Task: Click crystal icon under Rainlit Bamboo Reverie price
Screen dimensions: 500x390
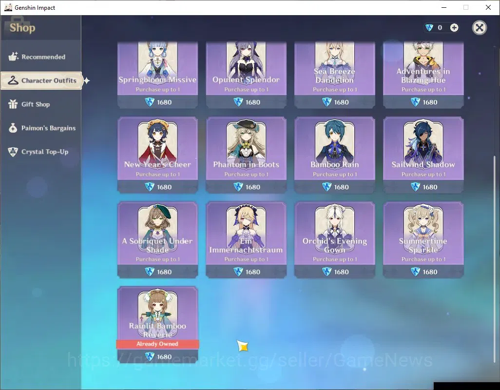Action: 150,356
